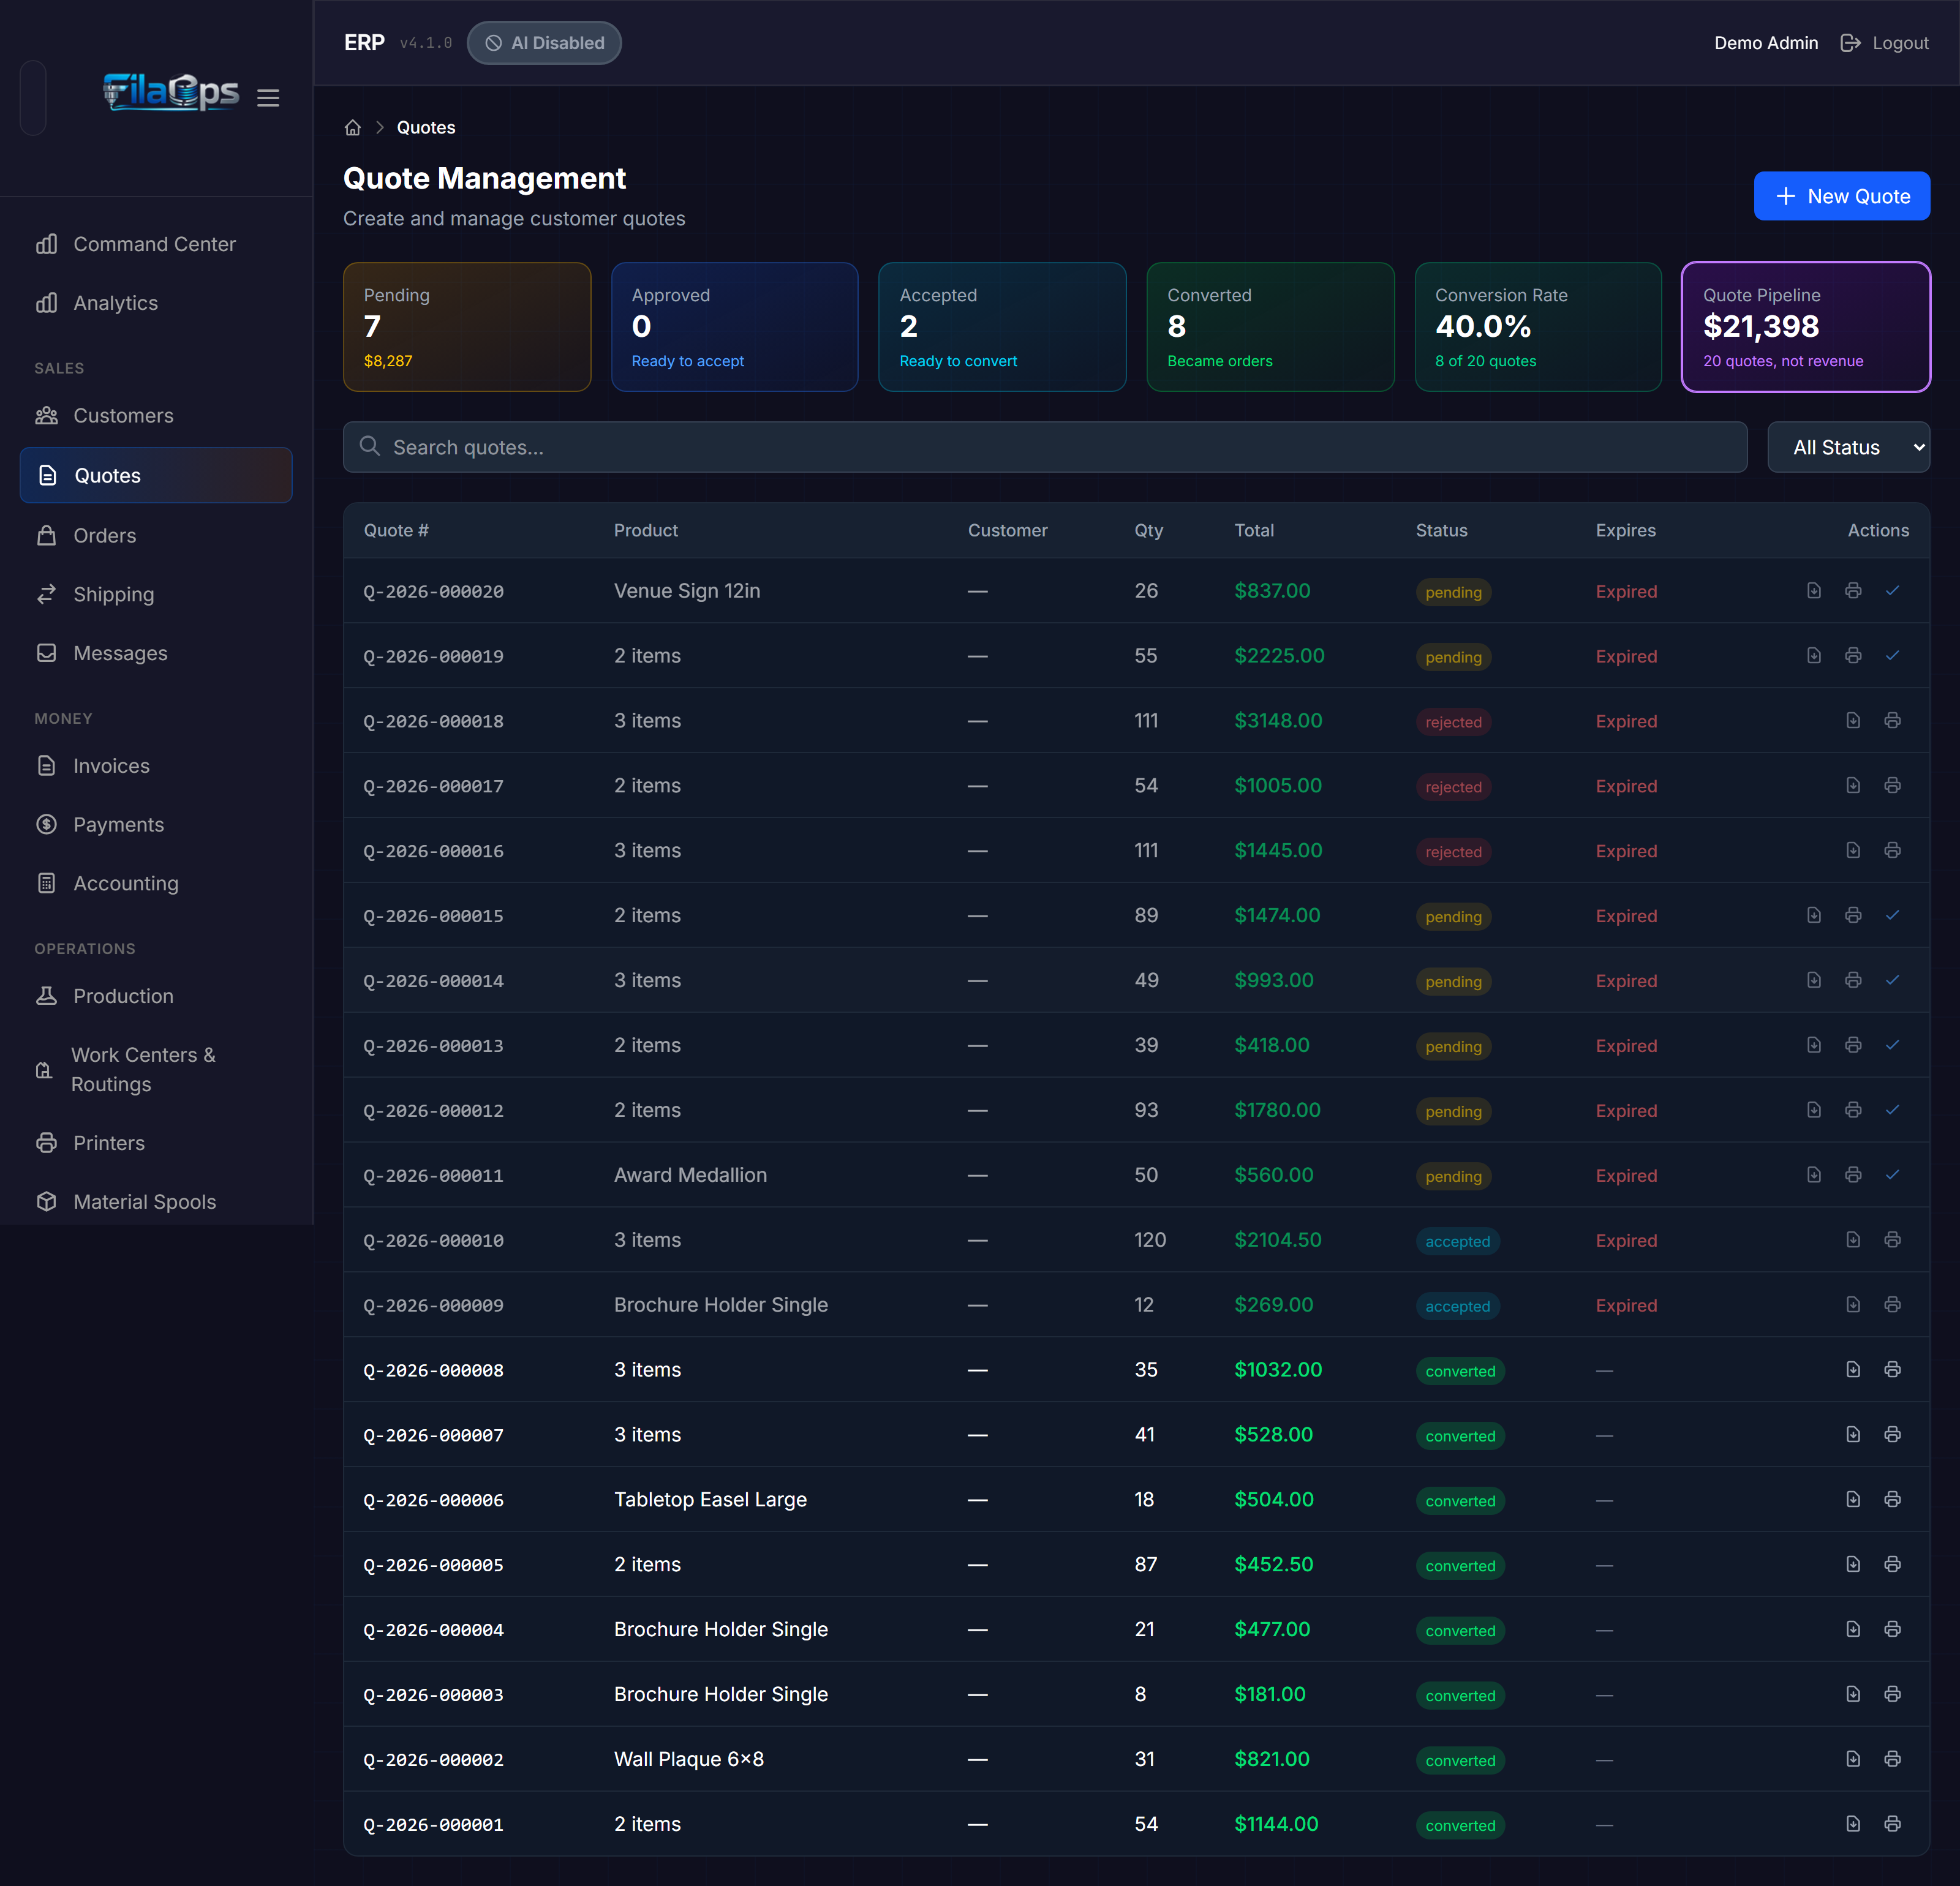Download PDF for quote Q-2026-000017
The width and height of the screenshot is (1960, 1886).
click(x=1853, y=786)
